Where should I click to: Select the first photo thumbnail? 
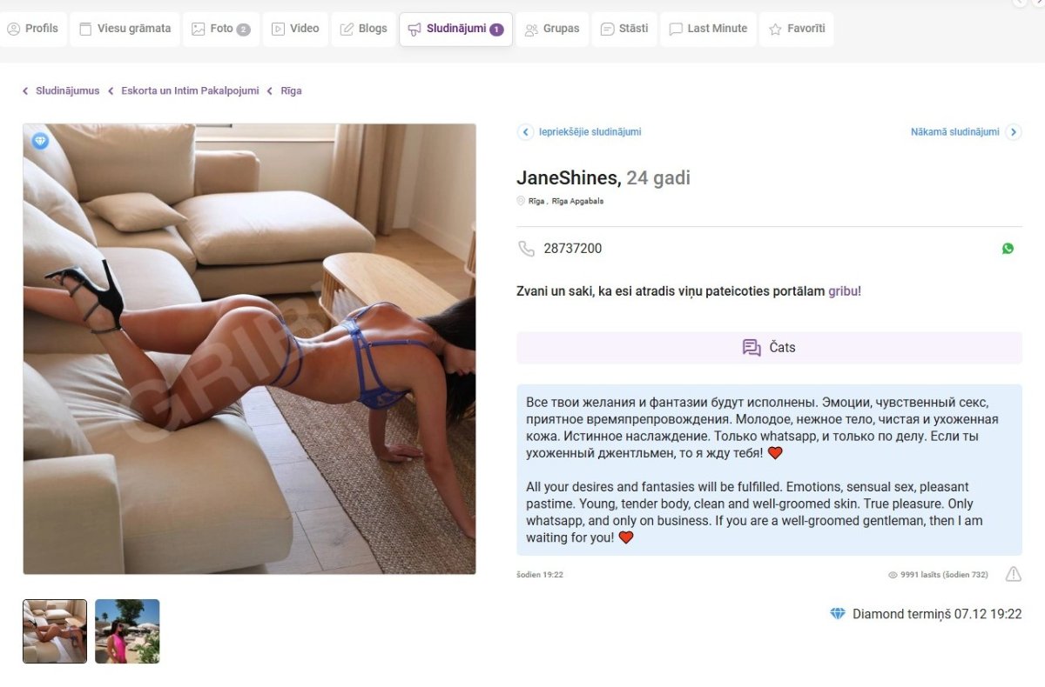(x=55, y=631)
